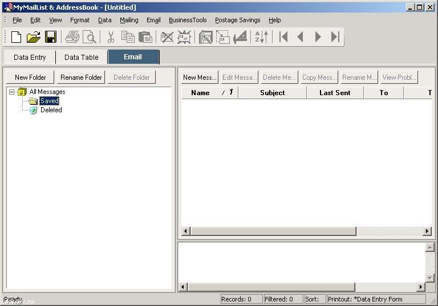This screenshot has height=306, width=438.
Task: Go to previous record arrow
Action: tap(301, 37)
